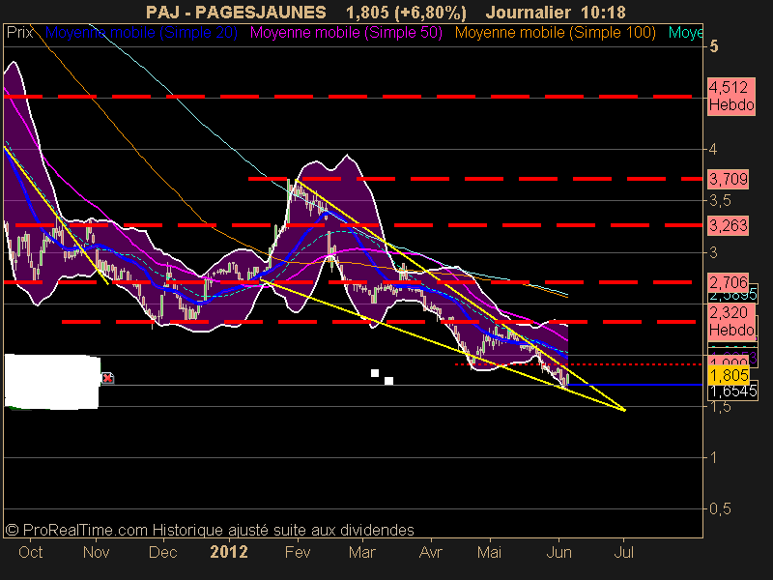Click the chart title PAJ - PAGESJAUNES
Screen dimensions: 773x580
tap(236, 12)
